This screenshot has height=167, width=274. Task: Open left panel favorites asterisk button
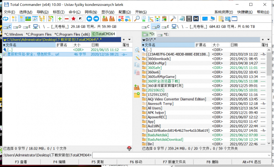pyautogui.click(x=124, y=40)
